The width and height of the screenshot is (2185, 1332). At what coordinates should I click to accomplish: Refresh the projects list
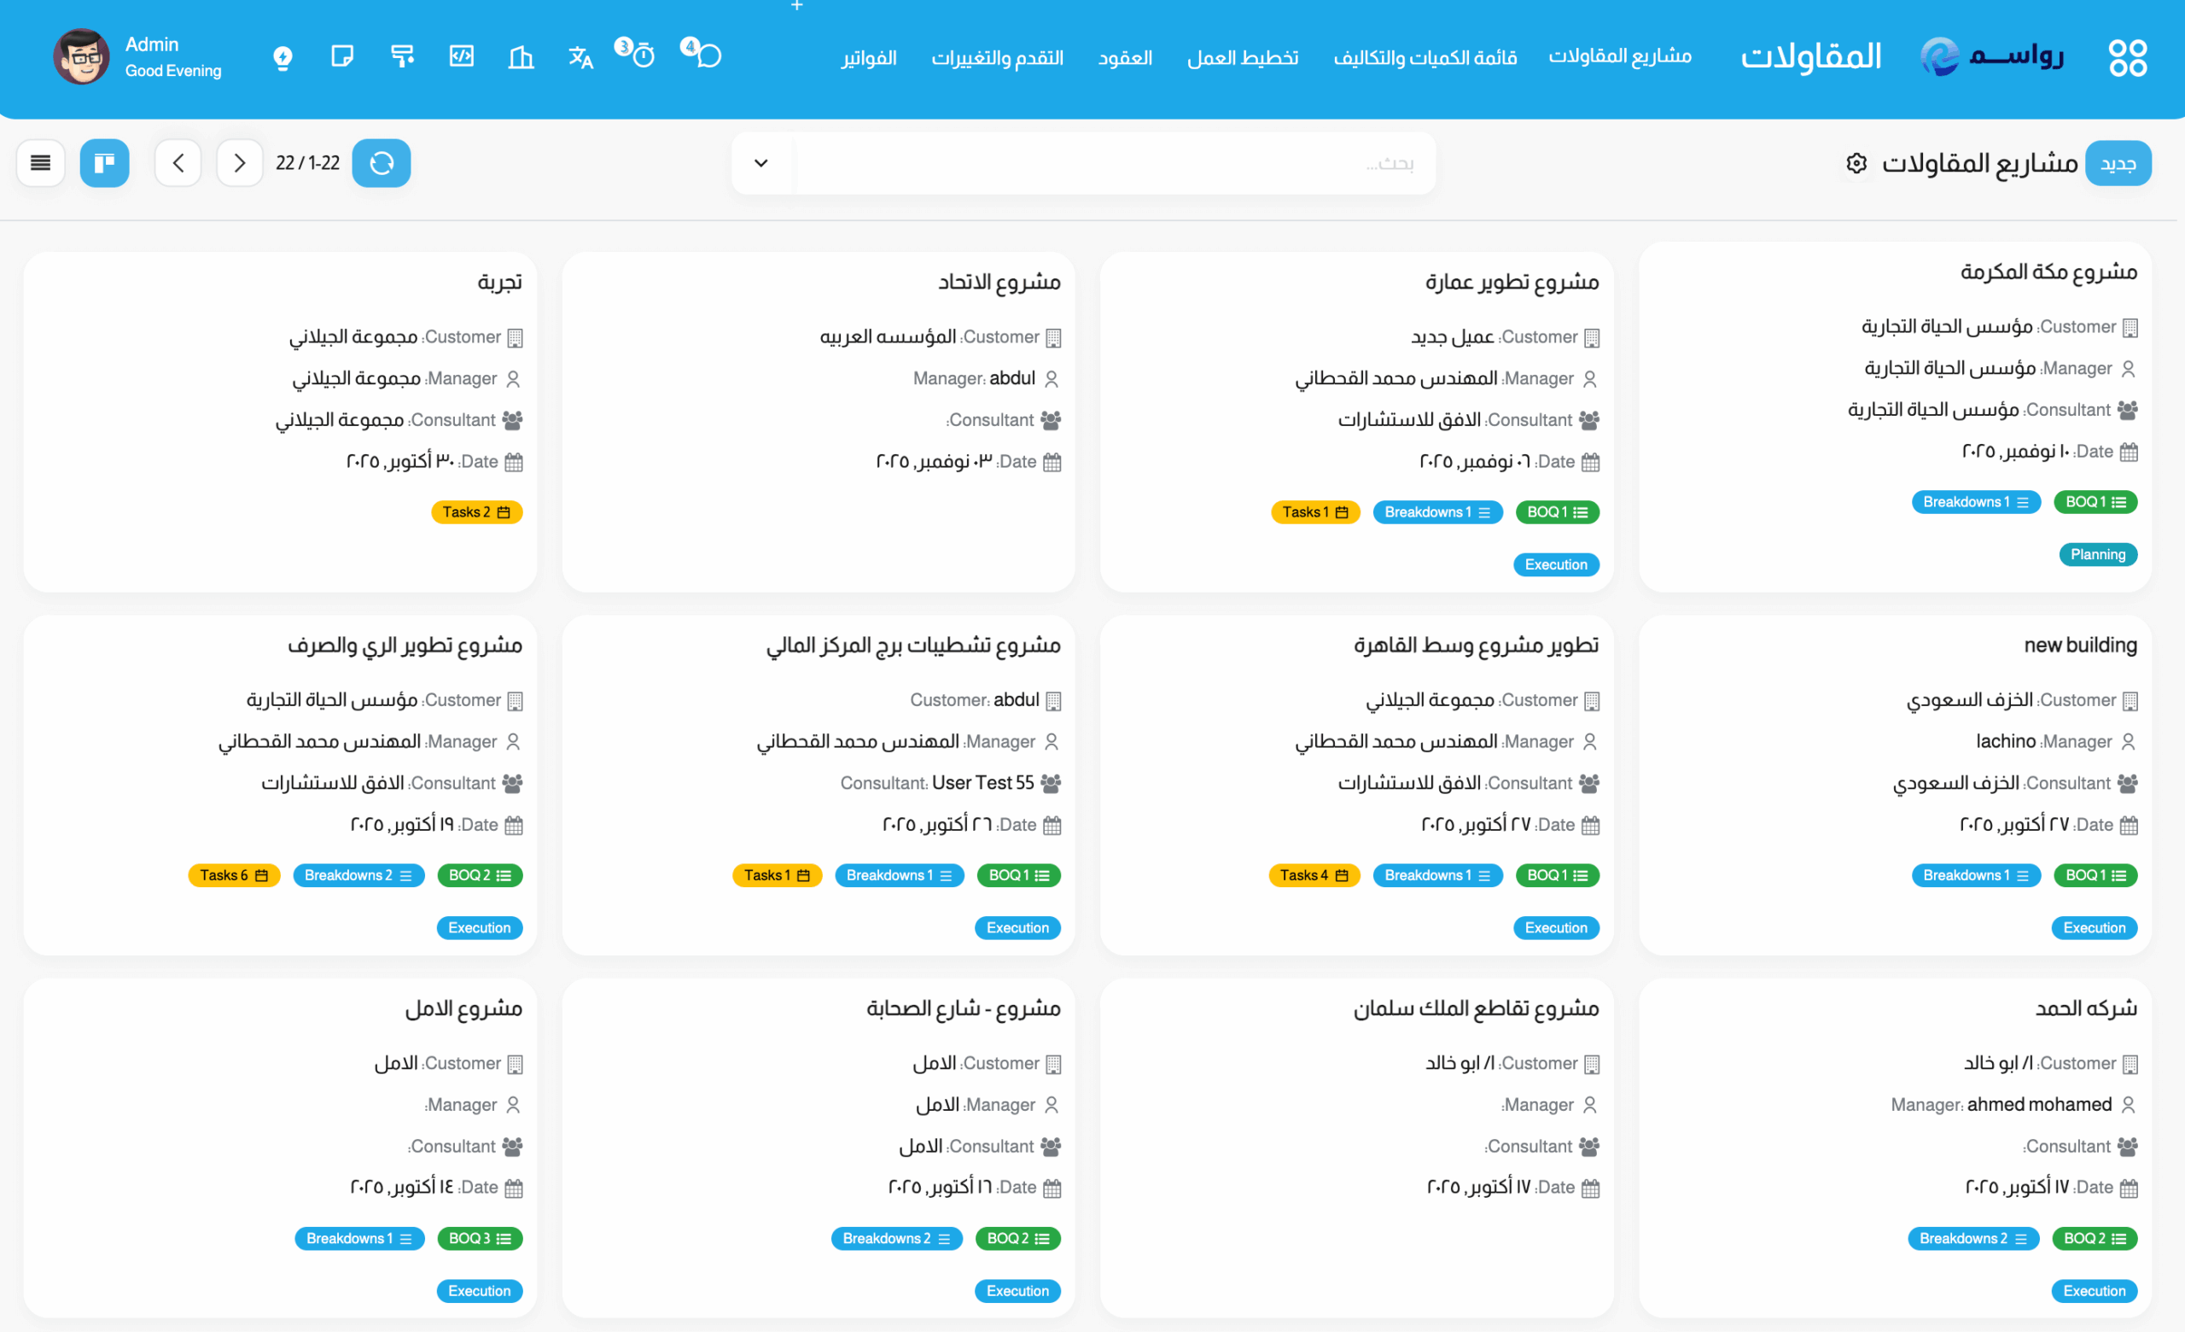(x=382, y=162)
